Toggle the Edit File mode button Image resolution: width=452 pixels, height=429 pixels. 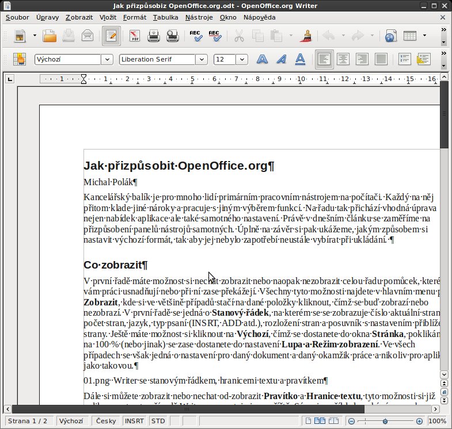click(111, 36)
